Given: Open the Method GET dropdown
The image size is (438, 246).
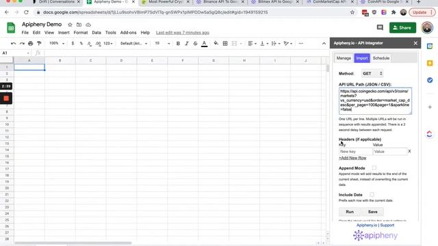Looking at the screenshot, I should tap(372, 74).
